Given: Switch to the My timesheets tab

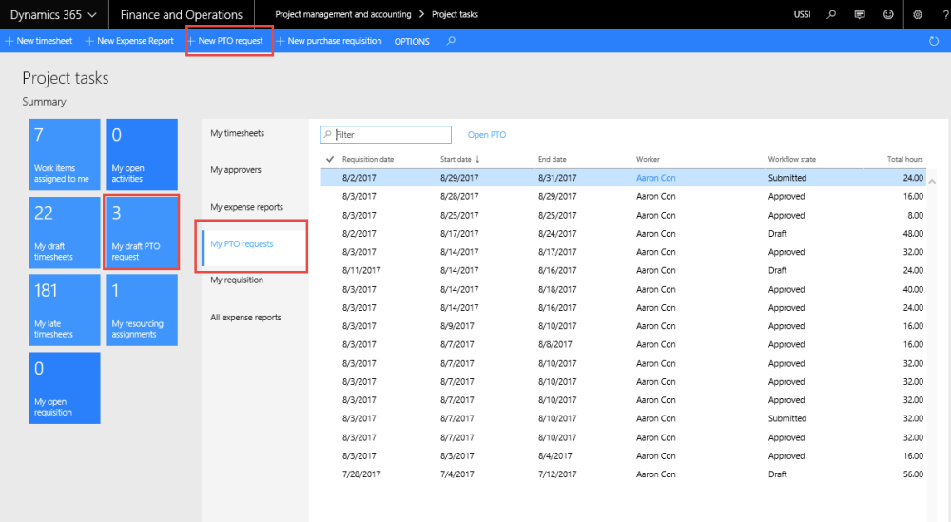Looking at the screenshot, I should 237,133.
